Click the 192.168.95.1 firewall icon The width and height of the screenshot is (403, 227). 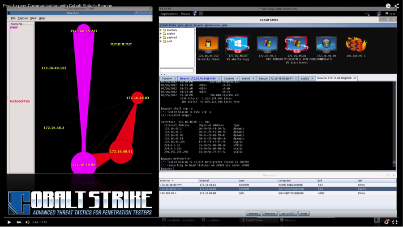[356, 45]
